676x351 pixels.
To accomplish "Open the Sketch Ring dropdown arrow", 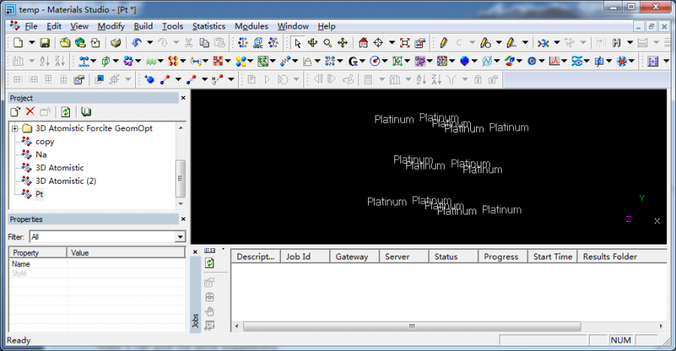I will (x=499, y=43).
